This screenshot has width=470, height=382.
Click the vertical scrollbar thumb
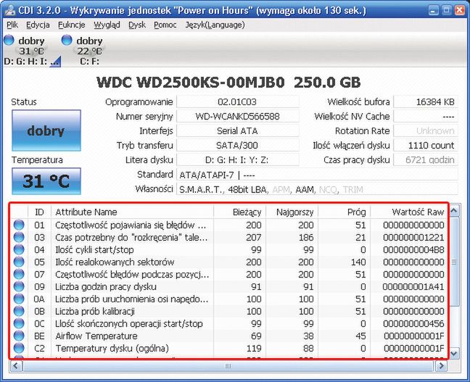(454, 262)
